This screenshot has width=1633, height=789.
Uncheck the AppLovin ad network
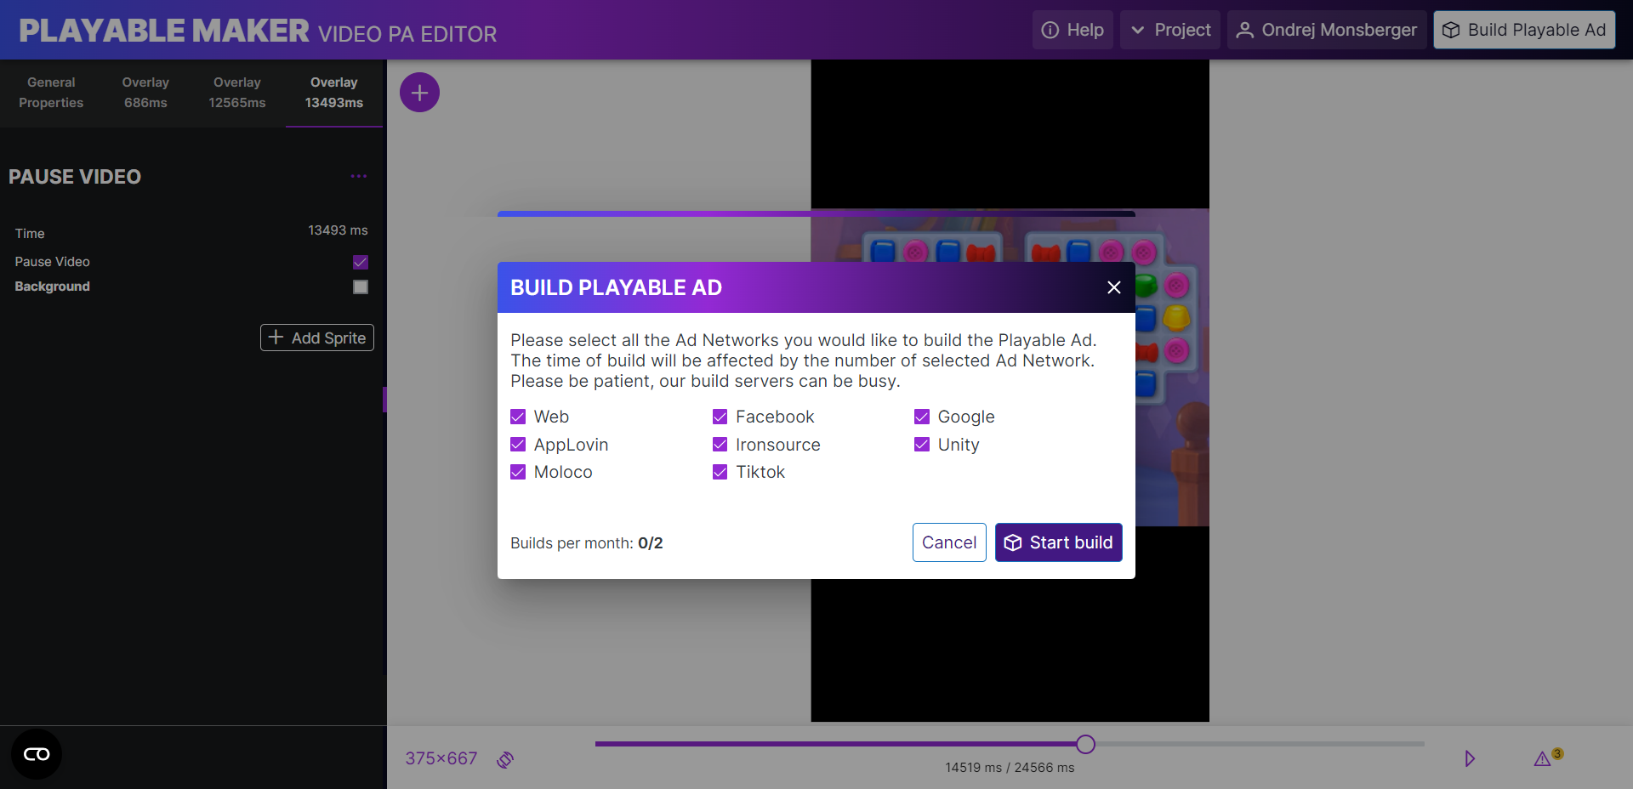pos(518,445)
